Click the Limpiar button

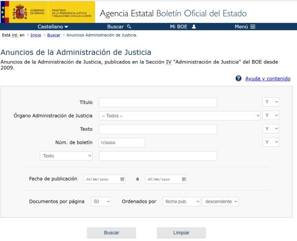pyautogui.click(x=181, y=233)
